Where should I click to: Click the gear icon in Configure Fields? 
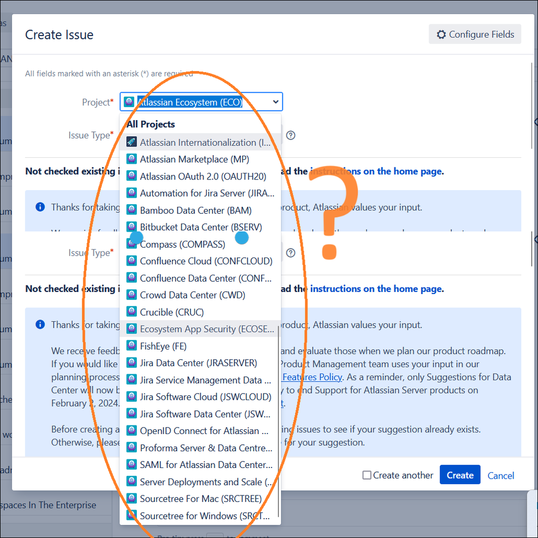click(442, 34)
